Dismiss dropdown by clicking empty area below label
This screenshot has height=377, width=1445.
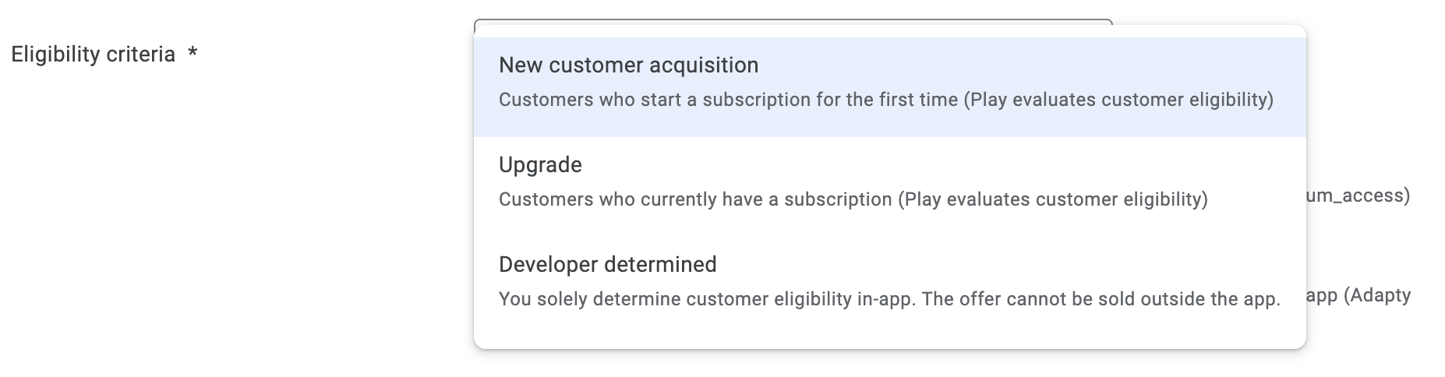(234, 234)
